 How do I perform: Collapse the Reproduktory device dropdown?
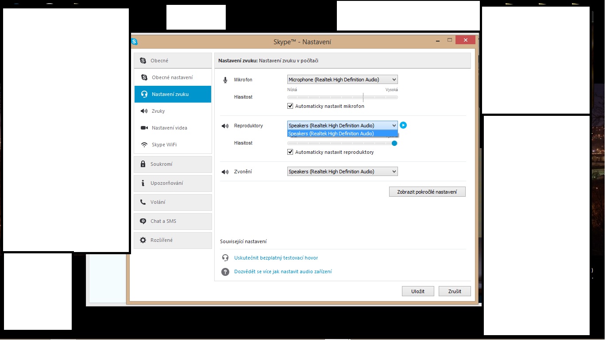coord(343,126)
